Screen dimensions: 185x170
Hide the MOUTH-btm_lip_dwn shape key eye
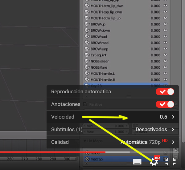pyautogui.click(x=165, y=6)
